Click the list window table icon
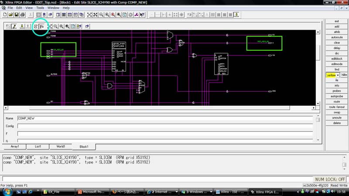The width and height of the screenshot is (349, 196). pos(38,15)
